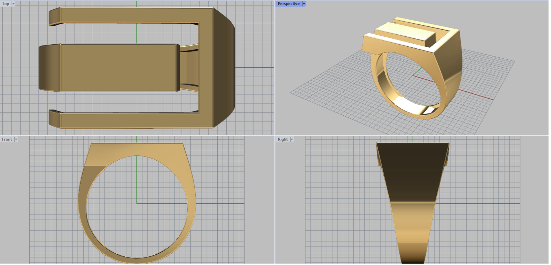This screenshot has width=551, height=265.
Task: Activate the Right viewport title label
Action: (283, 139)
